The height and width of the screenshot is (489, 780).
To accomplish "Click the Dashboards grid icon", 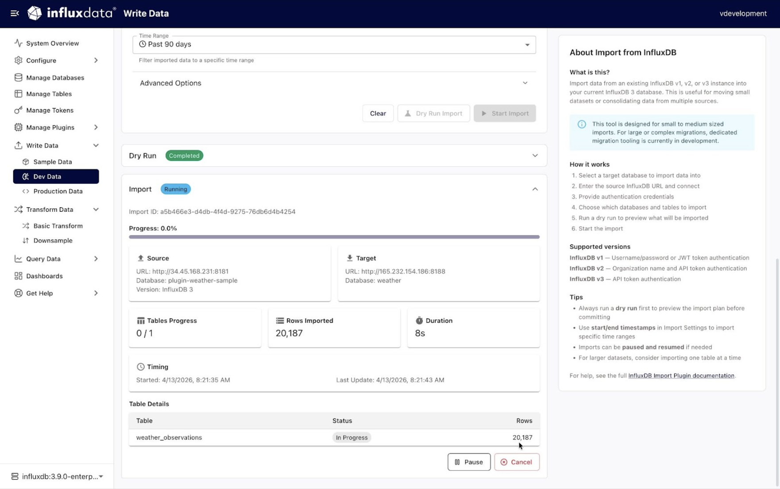I will point(18,276).
